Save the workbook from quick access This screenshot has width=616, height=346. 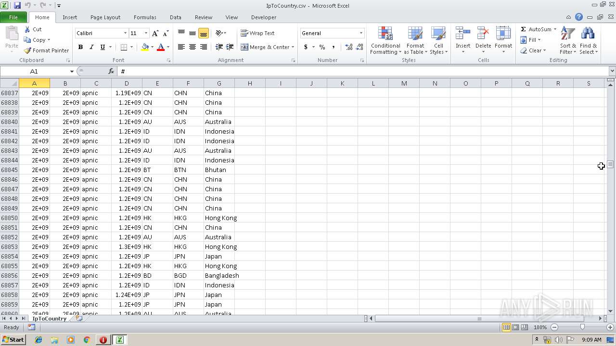(17, 5)
